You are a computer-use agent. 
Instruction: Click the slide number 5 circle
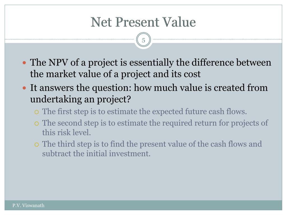(143, 40)
